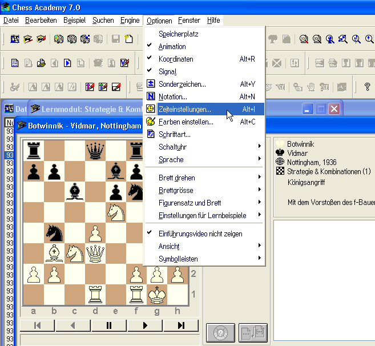Image resolution: width=375 pixels, height=346 pixels.
Task: Click document icon with blue text lines
Action: click(15, 63)
